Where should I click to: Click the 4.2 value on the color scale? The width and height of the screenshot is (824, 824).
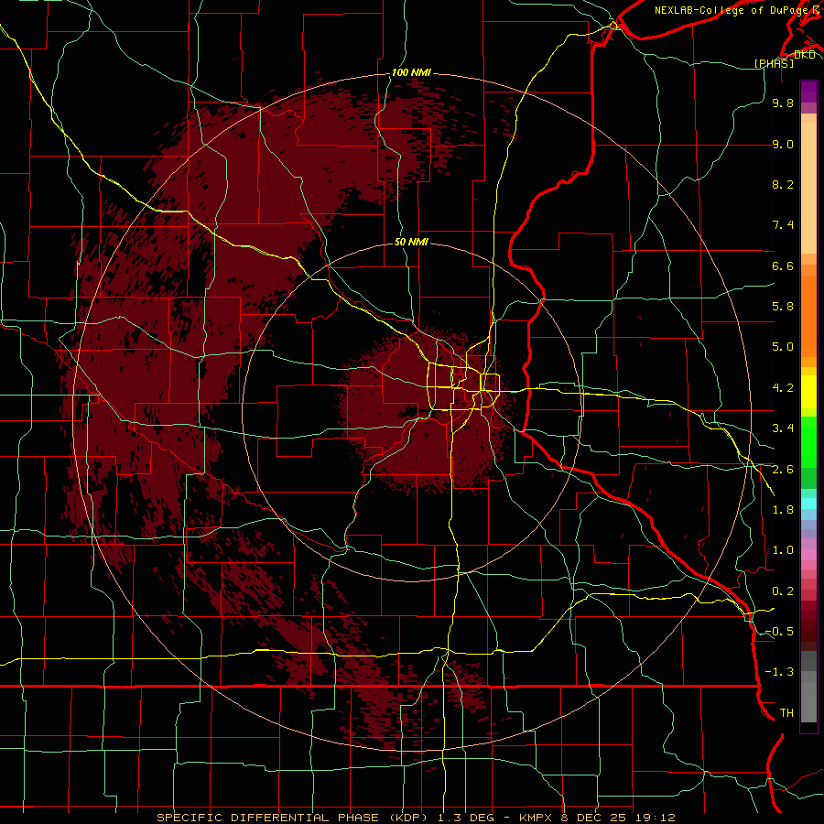783,388
